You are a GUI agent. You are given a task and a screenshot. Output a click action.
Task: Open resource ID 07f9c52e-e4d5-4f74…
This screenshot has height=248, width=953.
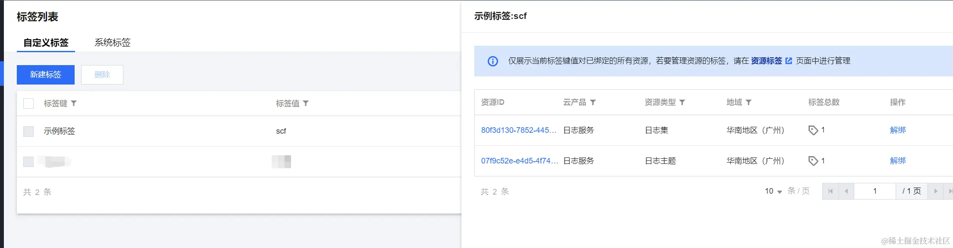tap(520, 161)
